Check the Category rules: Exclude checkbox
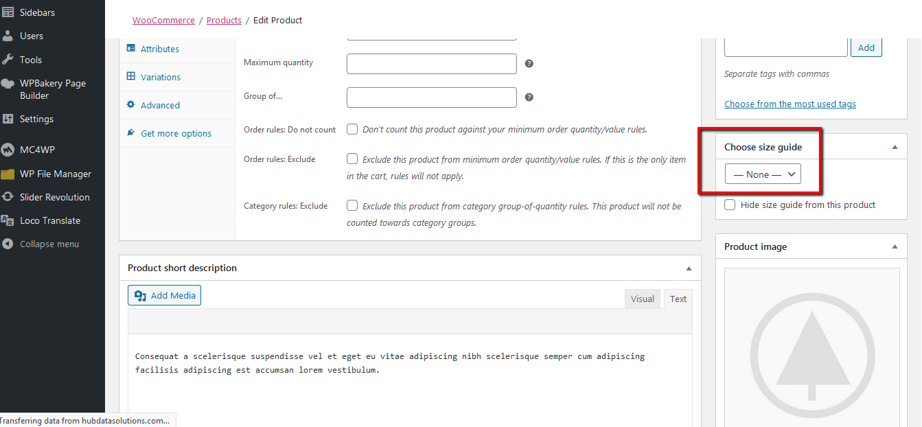 [352, 205]
